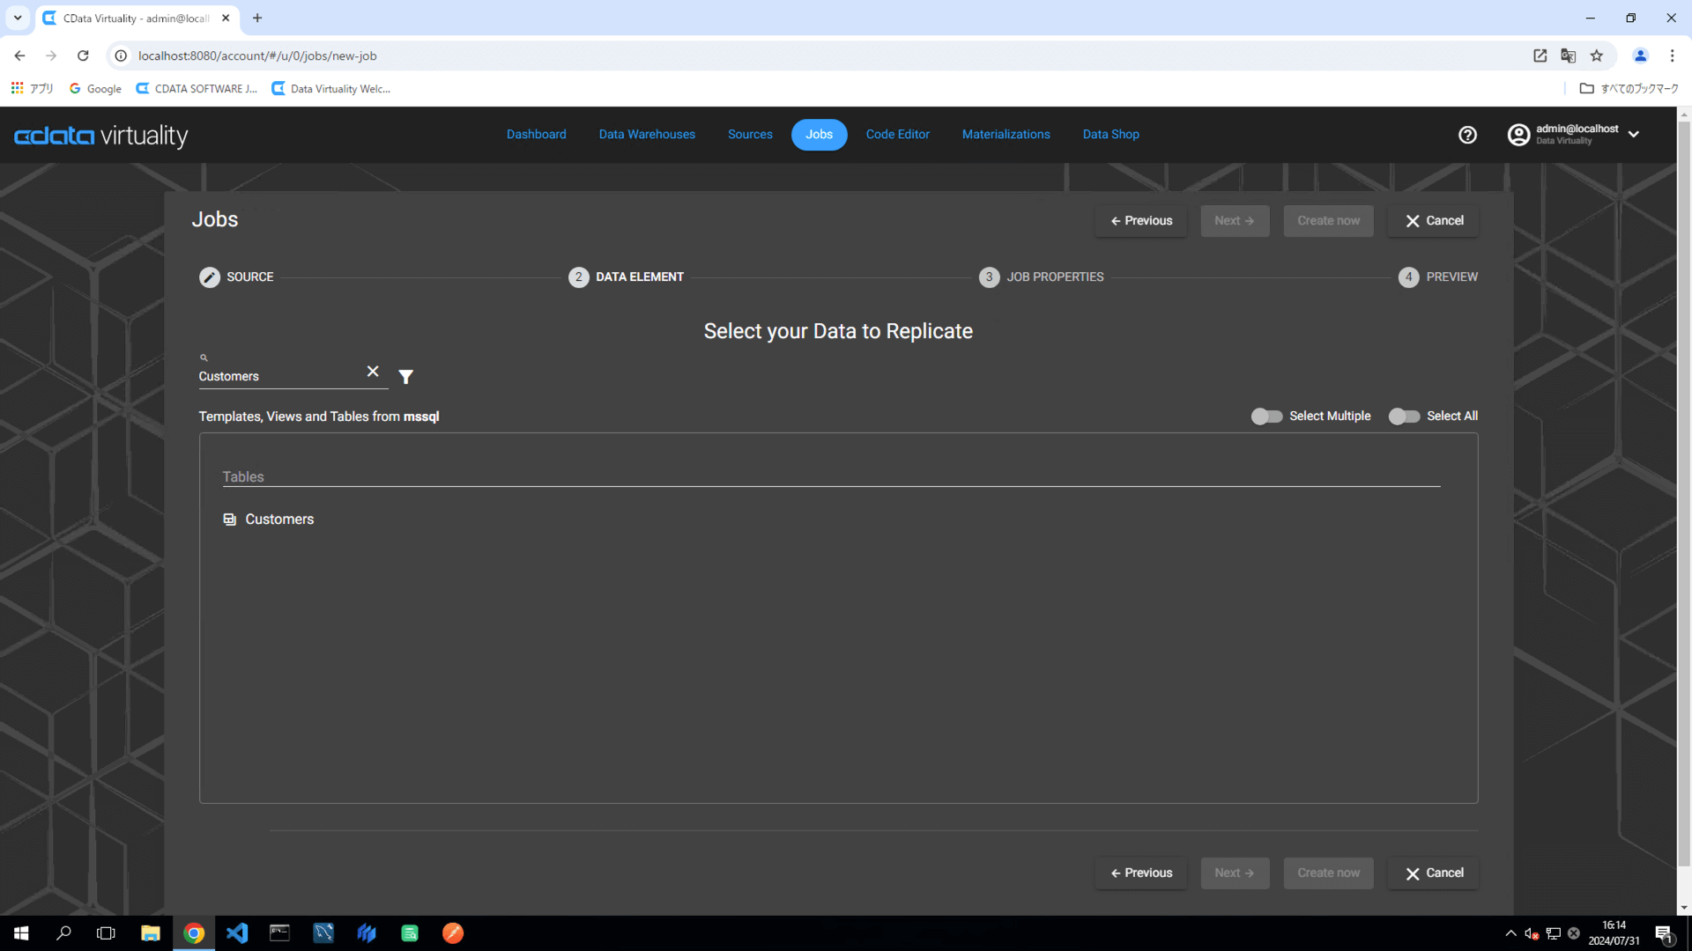Go to the Data Warehouses tab
The image size is (1692, 951).
tap(647, 135)
